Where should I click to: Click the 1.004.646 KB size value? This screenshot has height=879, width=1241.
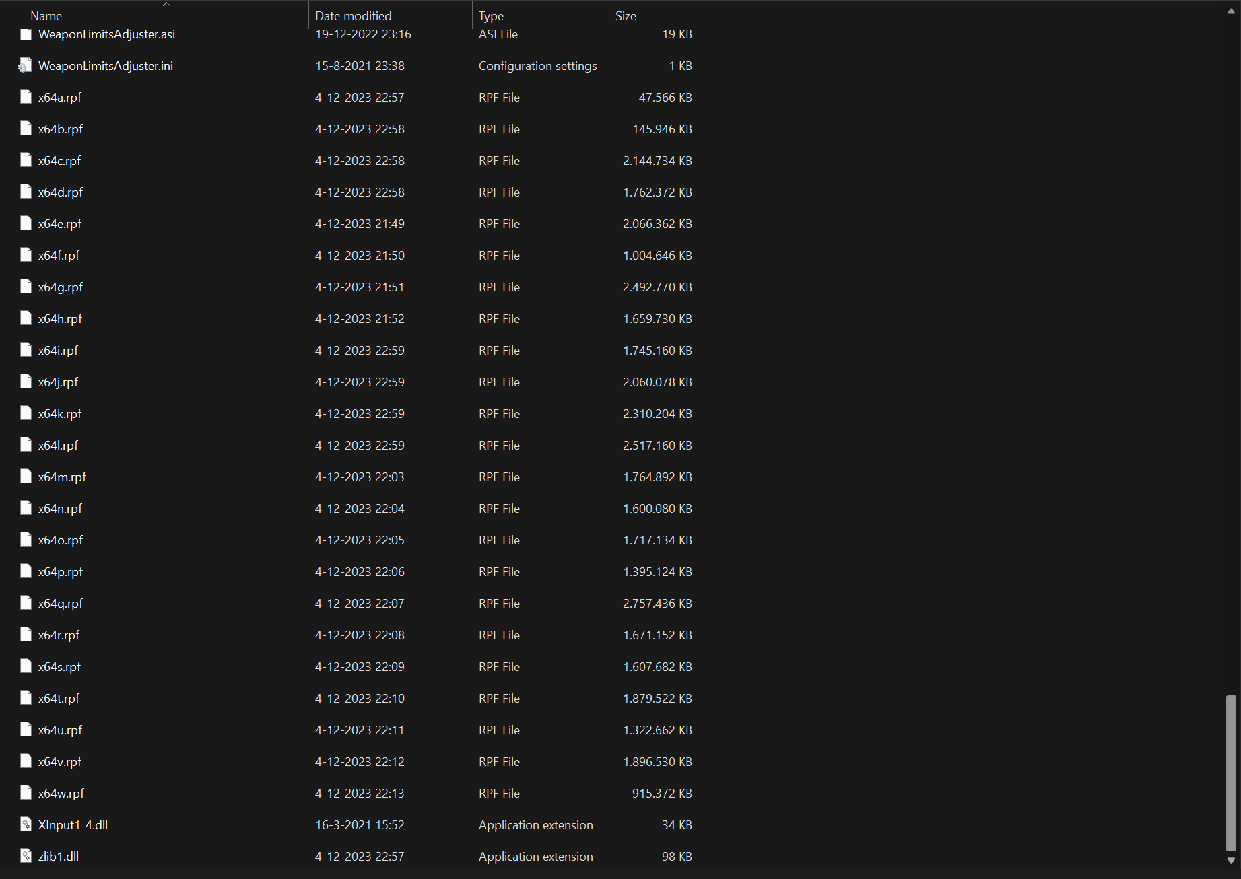(657, 255)
